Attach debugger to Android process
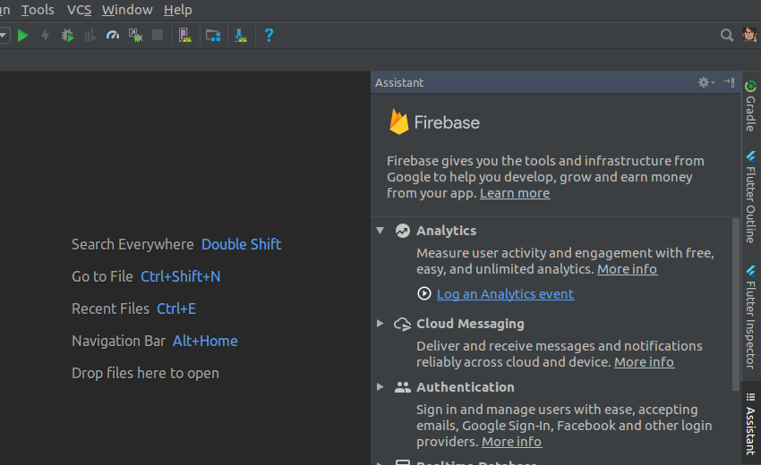 (x=135, y=36)
